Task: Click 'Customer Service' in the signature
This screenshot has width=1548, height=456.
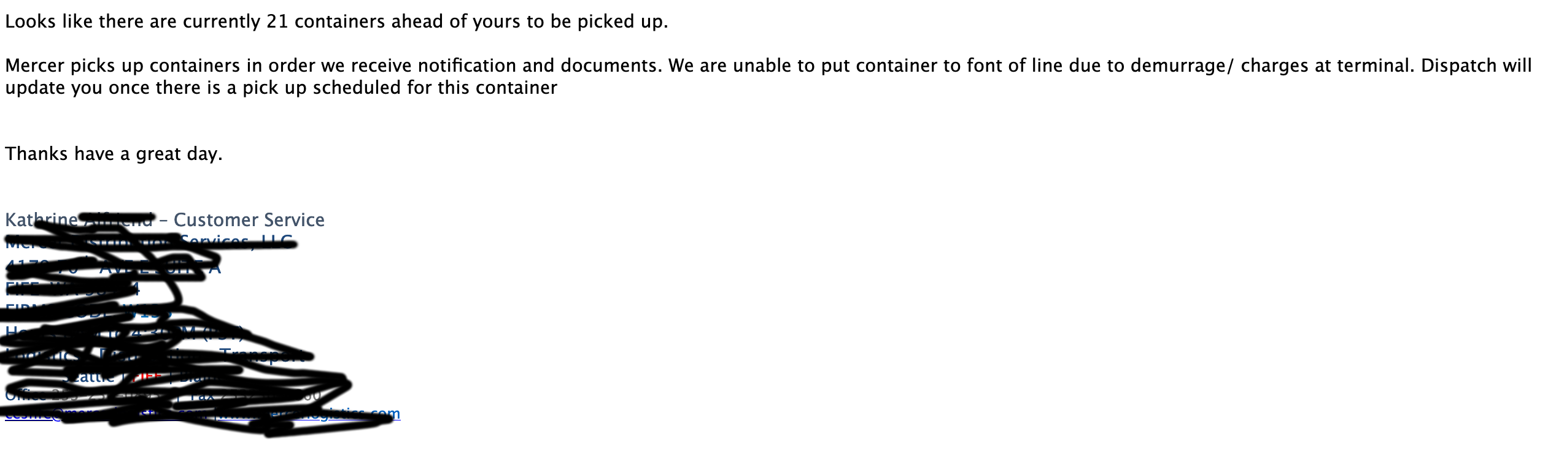Action: point(249,220)
